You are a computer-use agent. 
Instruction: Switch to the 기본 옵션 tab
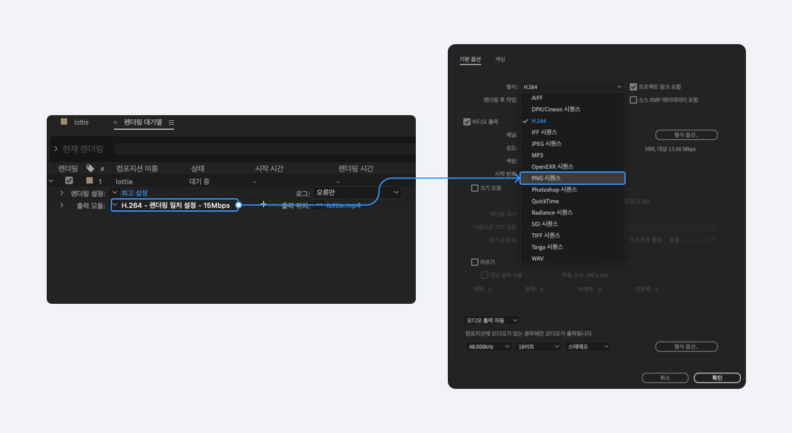470,59
